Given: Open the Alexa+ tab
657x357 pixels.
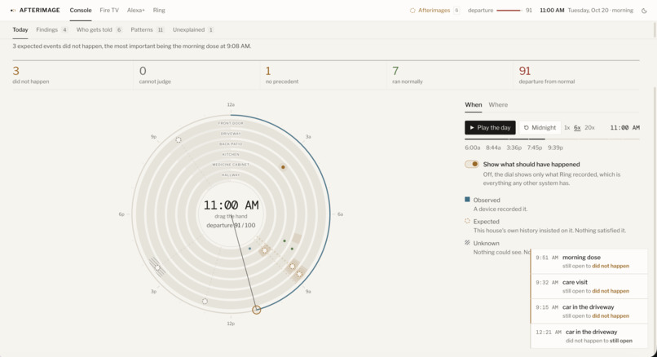Looking at the screenshot, I should click(x=136, y=10).
